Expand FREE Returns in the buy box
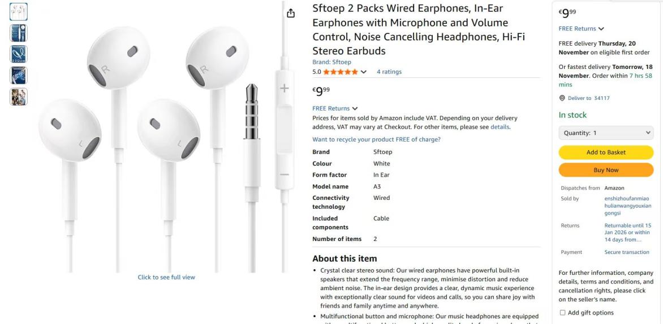This screenshot has height=324, width=663. point(581,29)
